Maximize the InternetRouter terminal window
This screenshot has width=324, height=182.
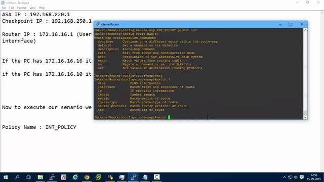[x=291, y=24]
